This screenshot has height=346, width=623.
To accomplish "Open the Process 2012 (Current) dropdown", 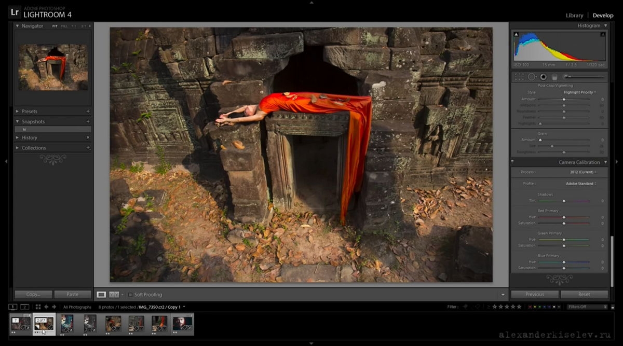I will [583, 172].
